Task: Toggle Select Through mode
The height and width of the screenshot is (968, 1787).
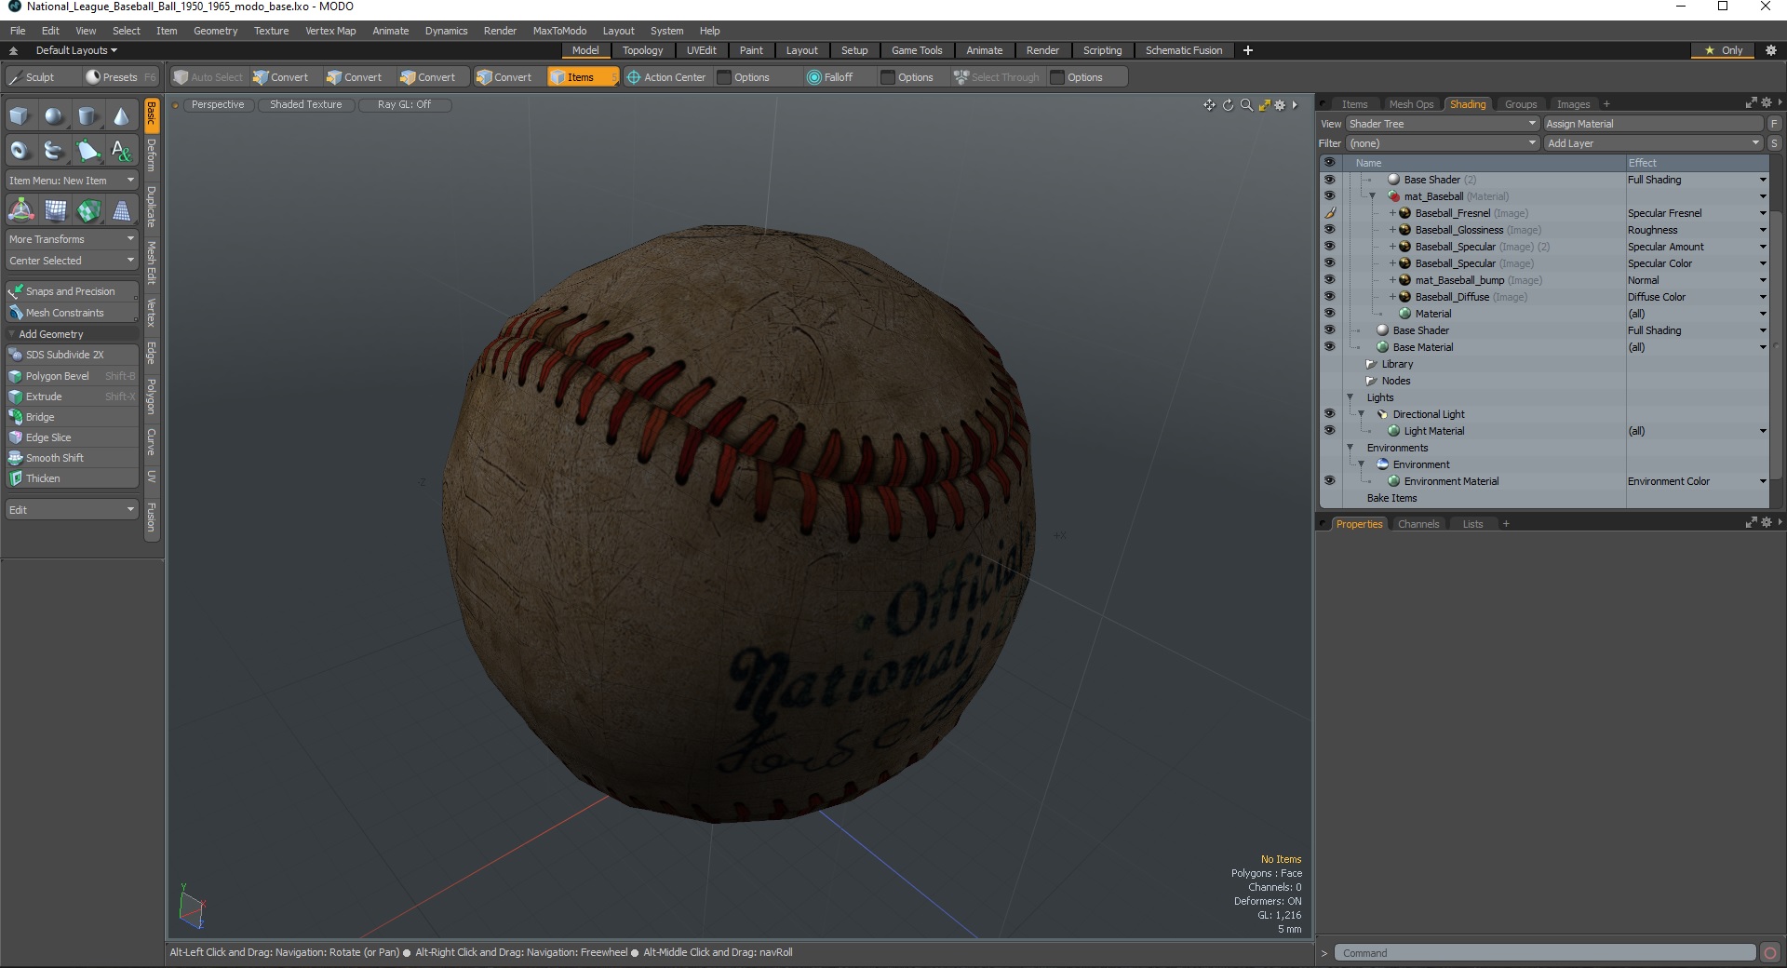Action: tap(997, 77)
